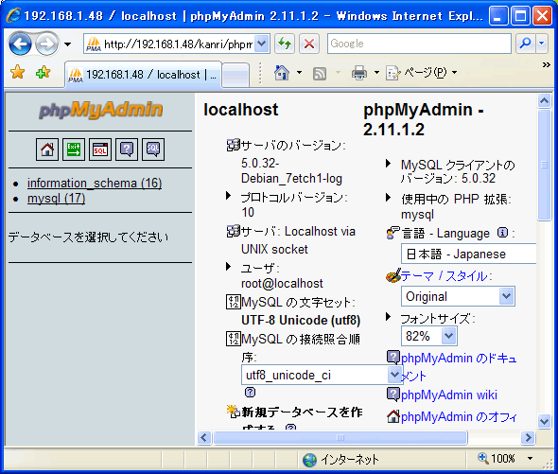Open the address bar dropdown arrow
This screenshot has height=474, width=558.
pyautogui.click(x=262, y=44)
